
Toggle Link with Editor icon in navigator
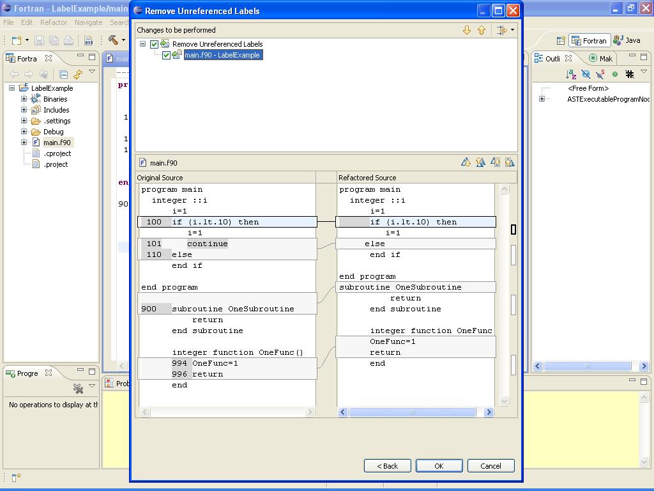click(x=78, y=74)
